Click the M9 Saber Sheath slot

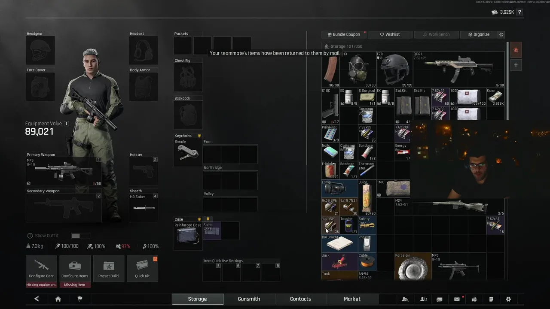(x=144, y=208)
